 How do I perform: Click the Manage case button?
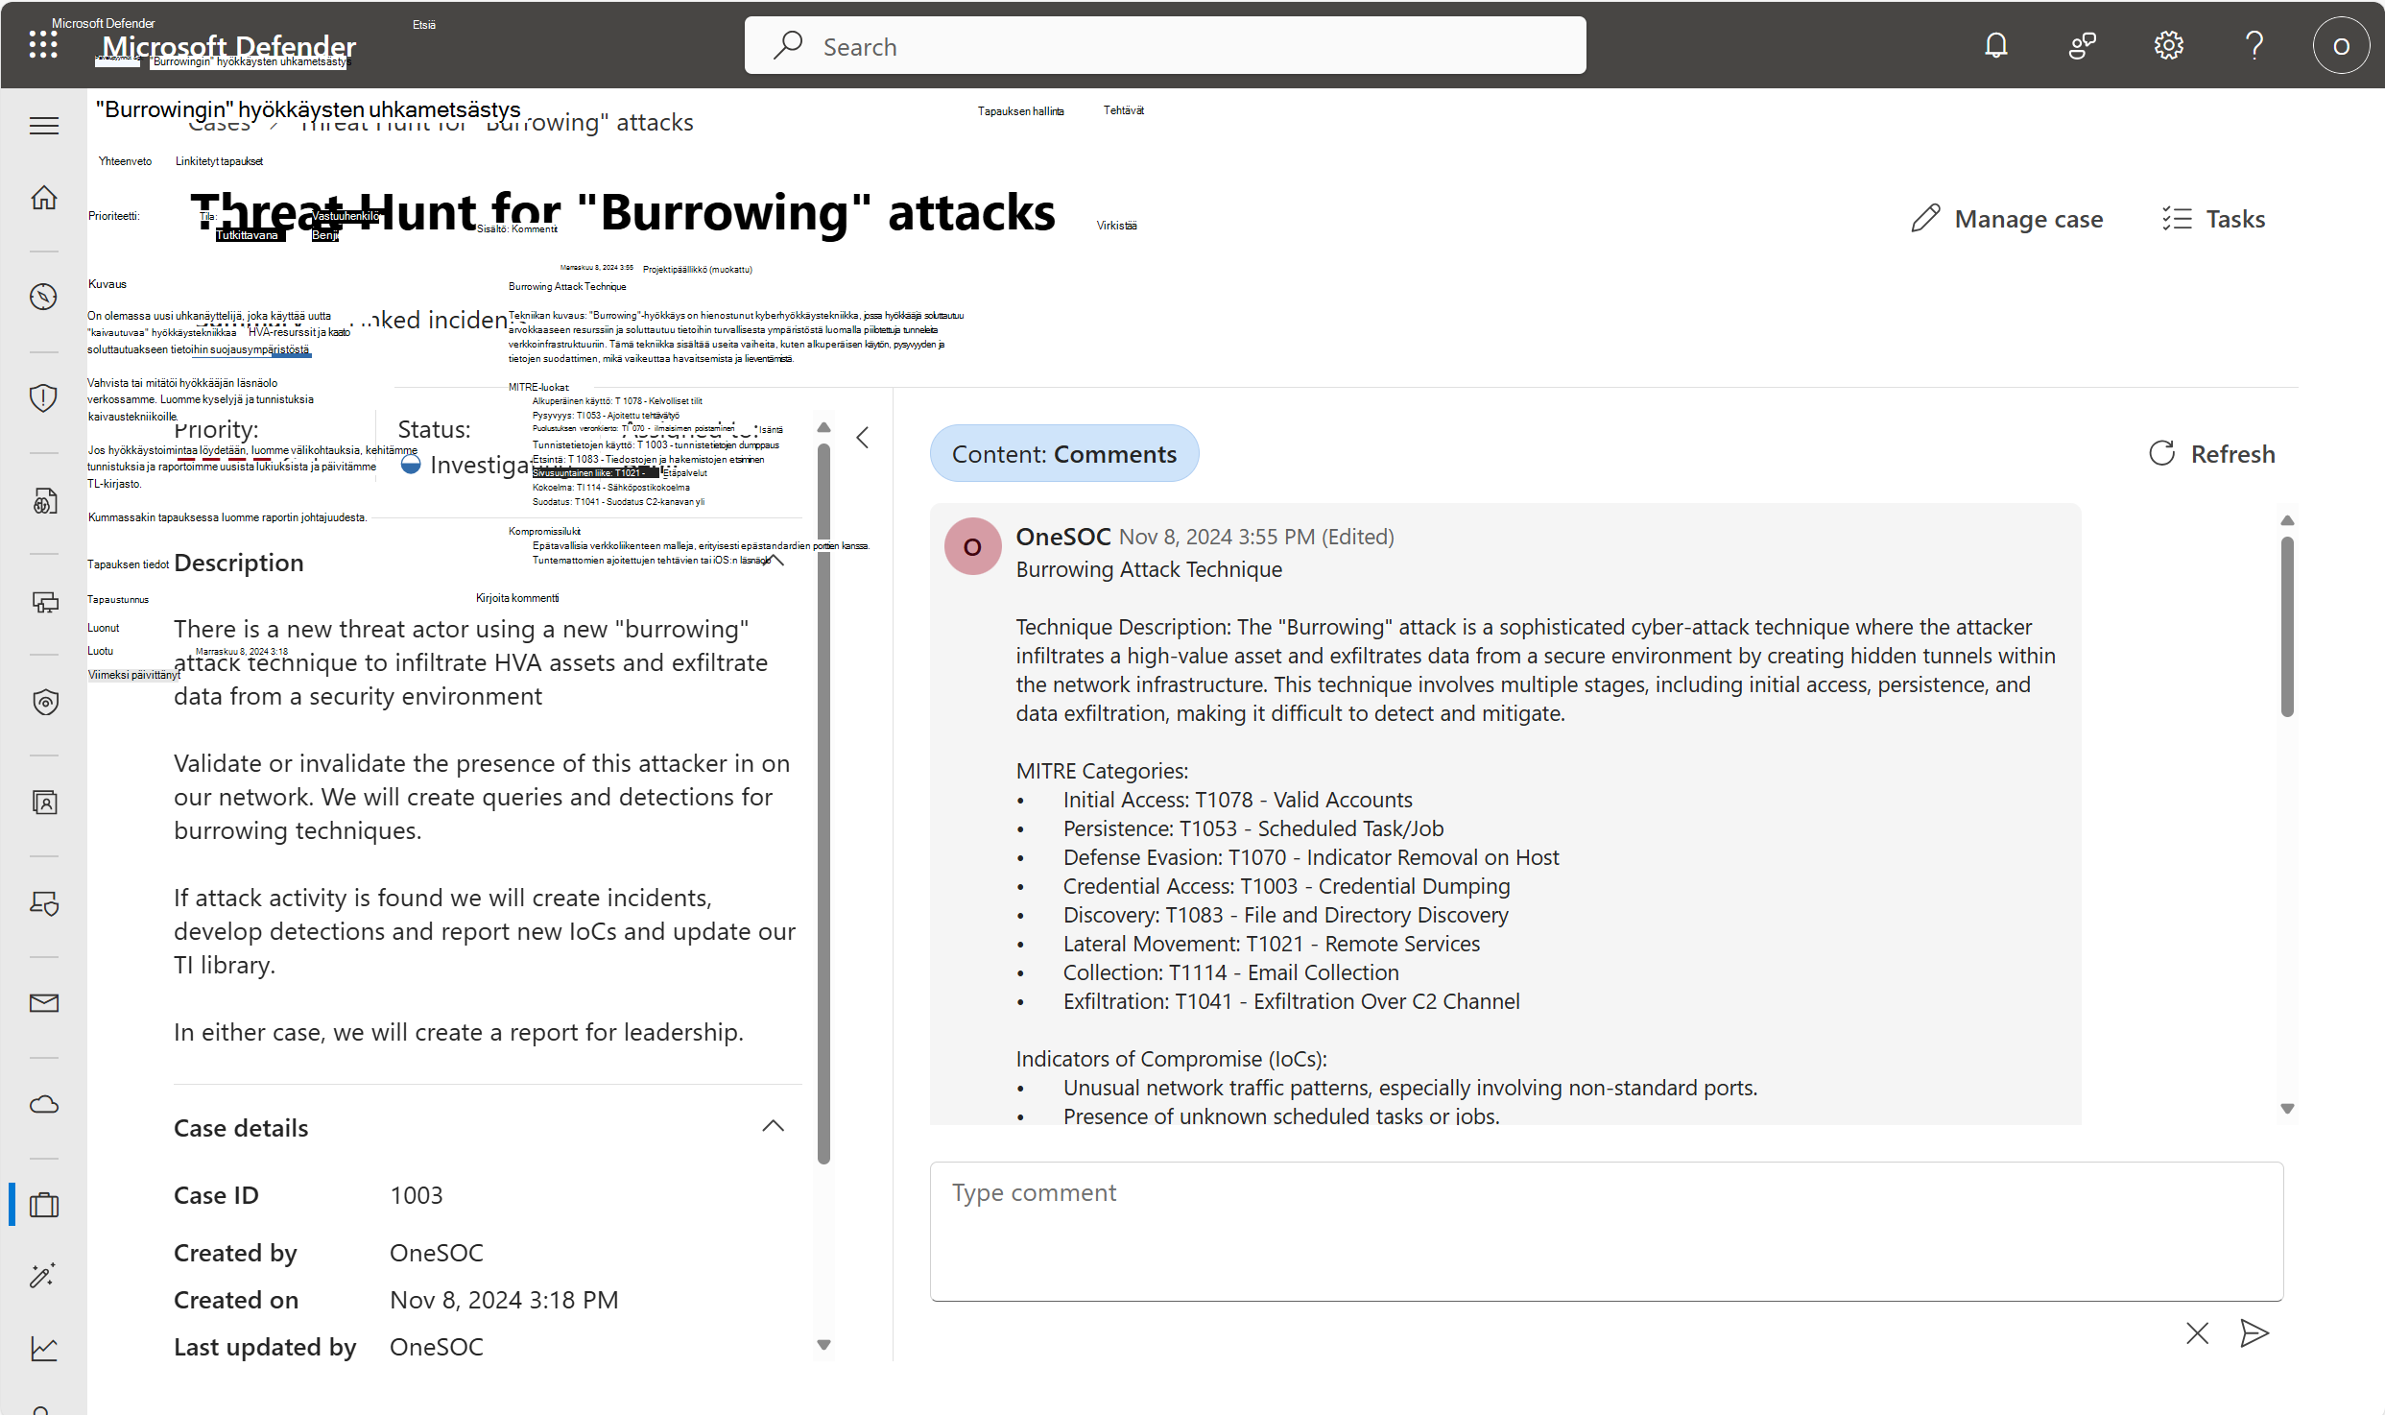(2007, 219)
